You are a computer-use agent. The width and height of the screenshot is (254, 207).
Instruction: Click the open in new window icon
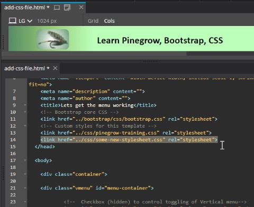67,7
